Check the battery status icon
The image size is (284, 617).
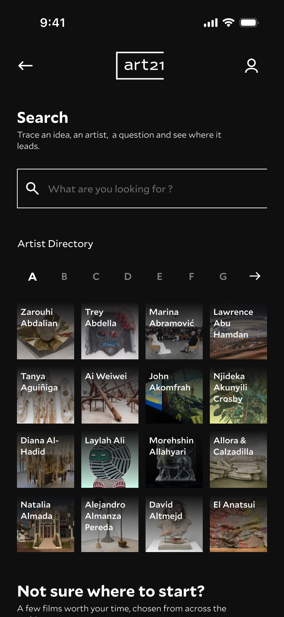click(x=249, y=23)
